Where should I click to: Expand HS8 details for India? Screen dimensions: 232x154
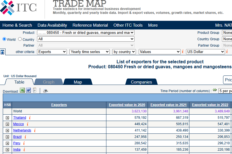click(x=7, y=150)
